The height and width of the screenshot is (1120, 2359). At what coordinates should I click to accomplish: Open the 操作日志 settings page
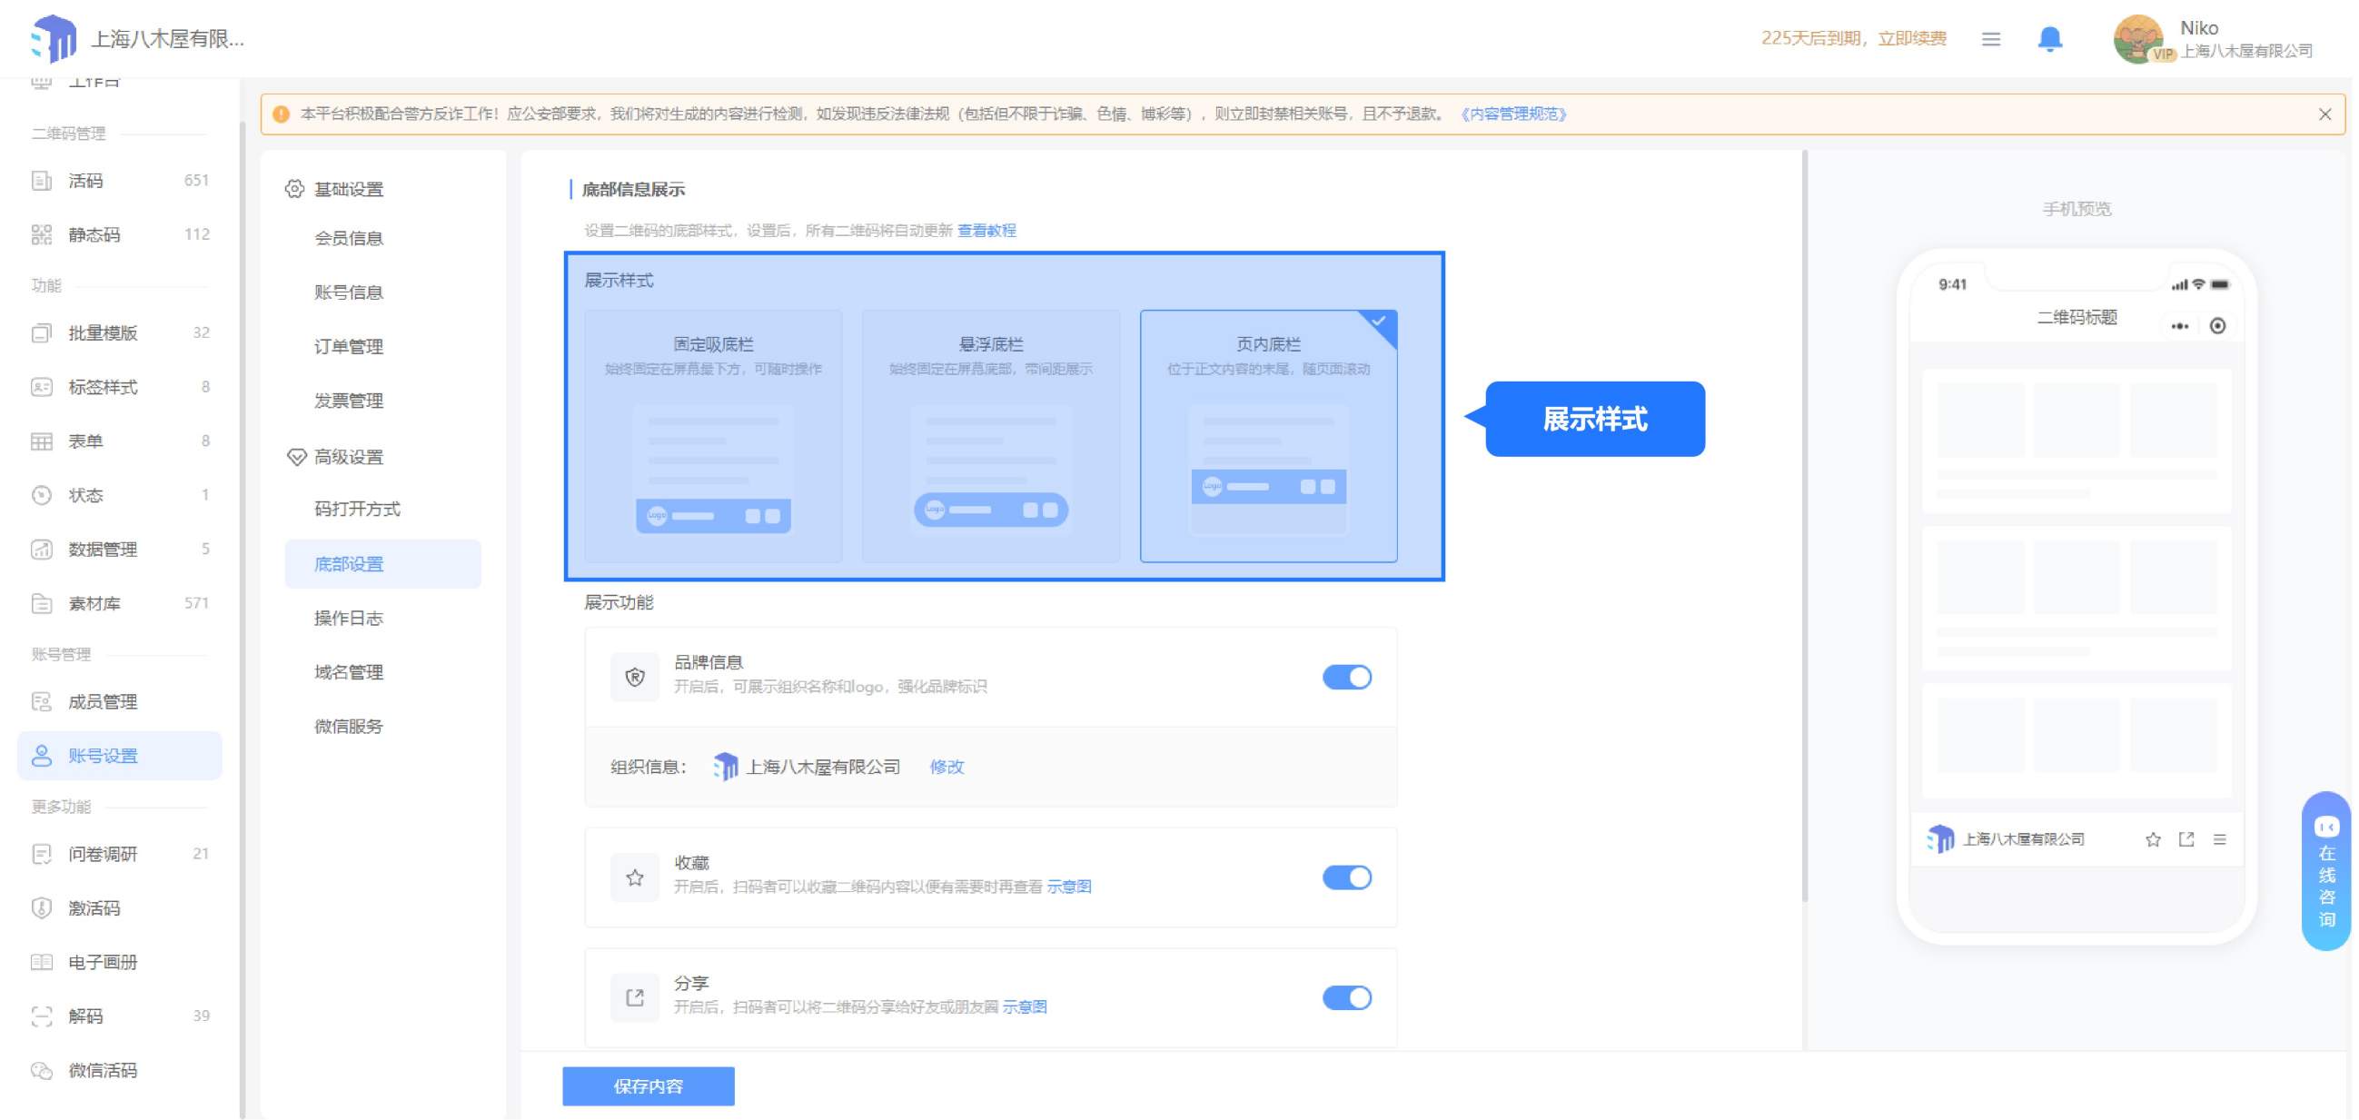(x=348, y=619)
